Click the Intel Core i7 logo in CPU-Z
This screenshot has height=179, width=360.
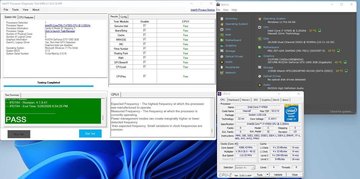(291, 113)
